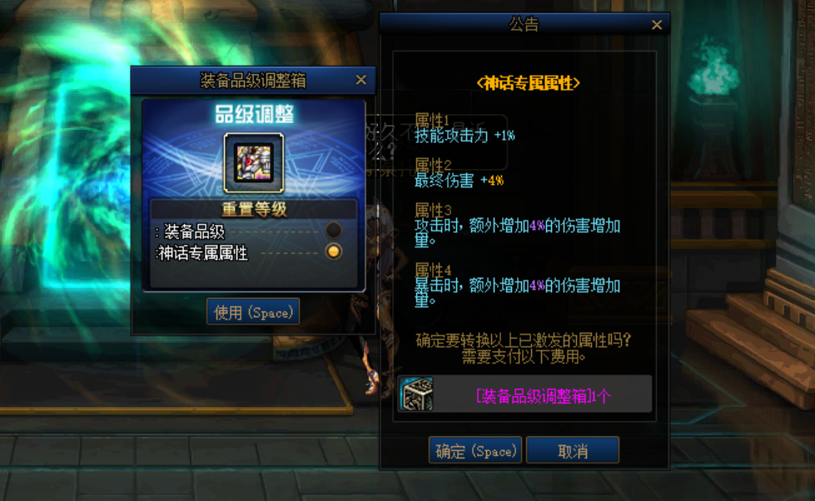Viewport: 815px width, 501px height.
Task: Click the 重置等级 header bar
Action: point(254,210)
